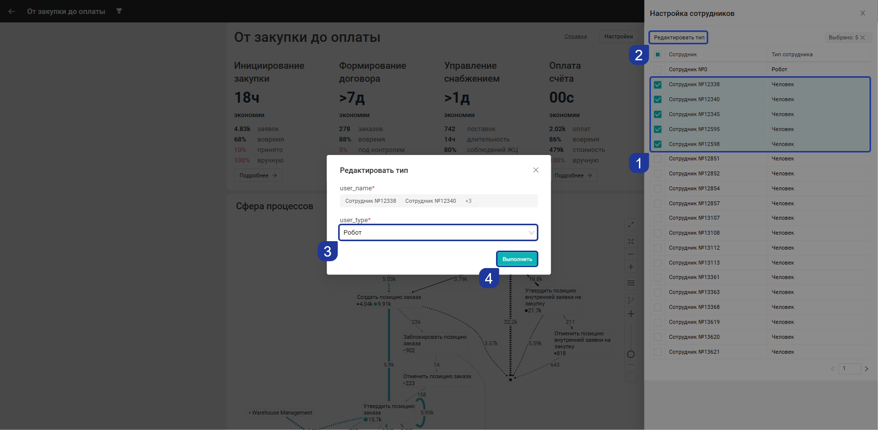Open the graph legend list icon
The height and width of the screenshot is (430, 878).
coord(630,283)
